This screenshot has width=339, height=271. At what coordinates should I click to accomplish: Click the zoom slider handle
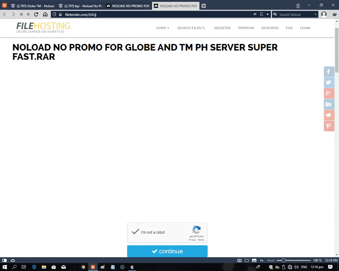[x=283, y=260]
